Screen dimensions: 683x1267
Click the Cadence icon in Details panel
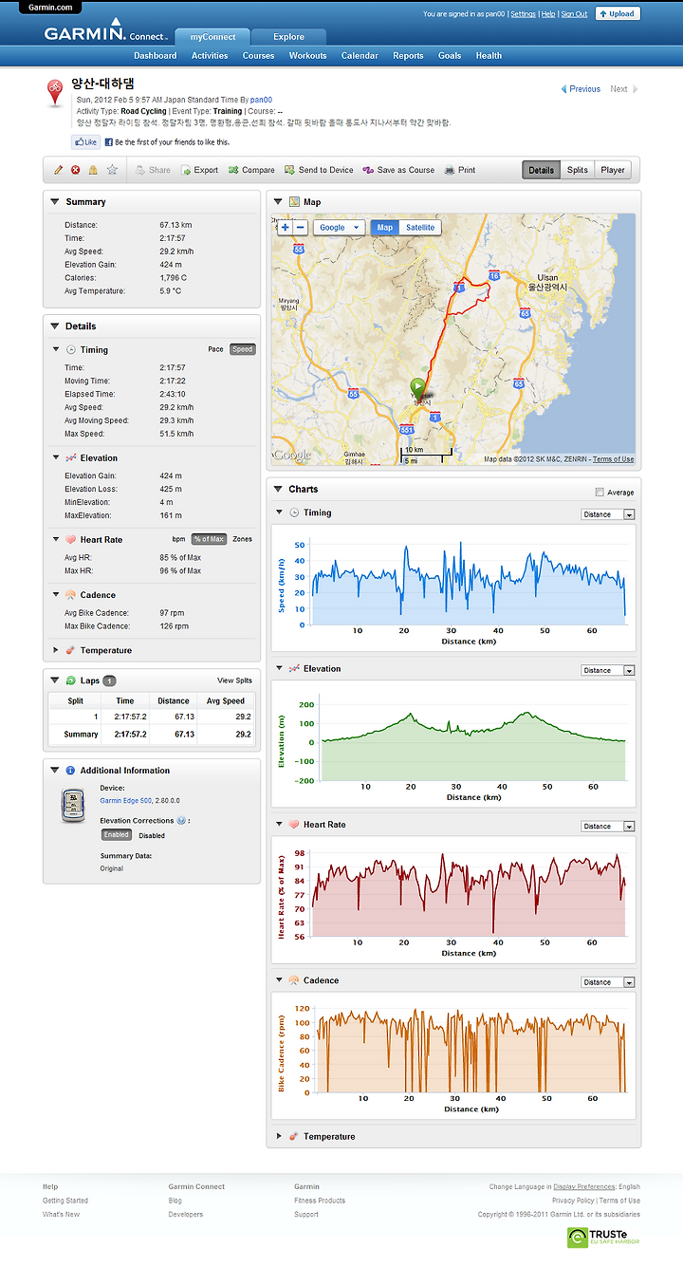70,595
